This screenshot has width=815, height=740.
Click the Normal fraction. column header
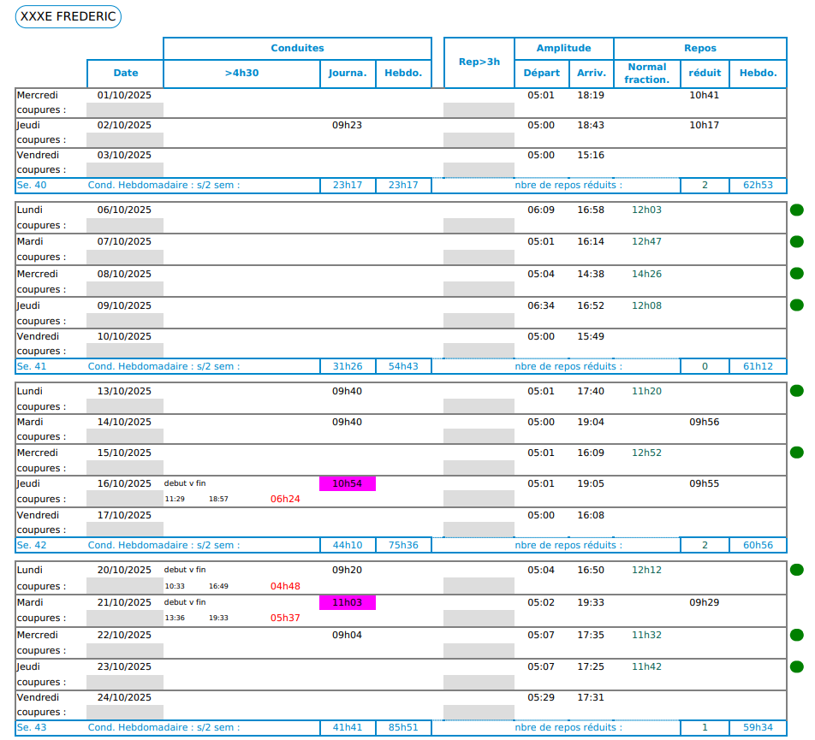[x=647, y=74]
